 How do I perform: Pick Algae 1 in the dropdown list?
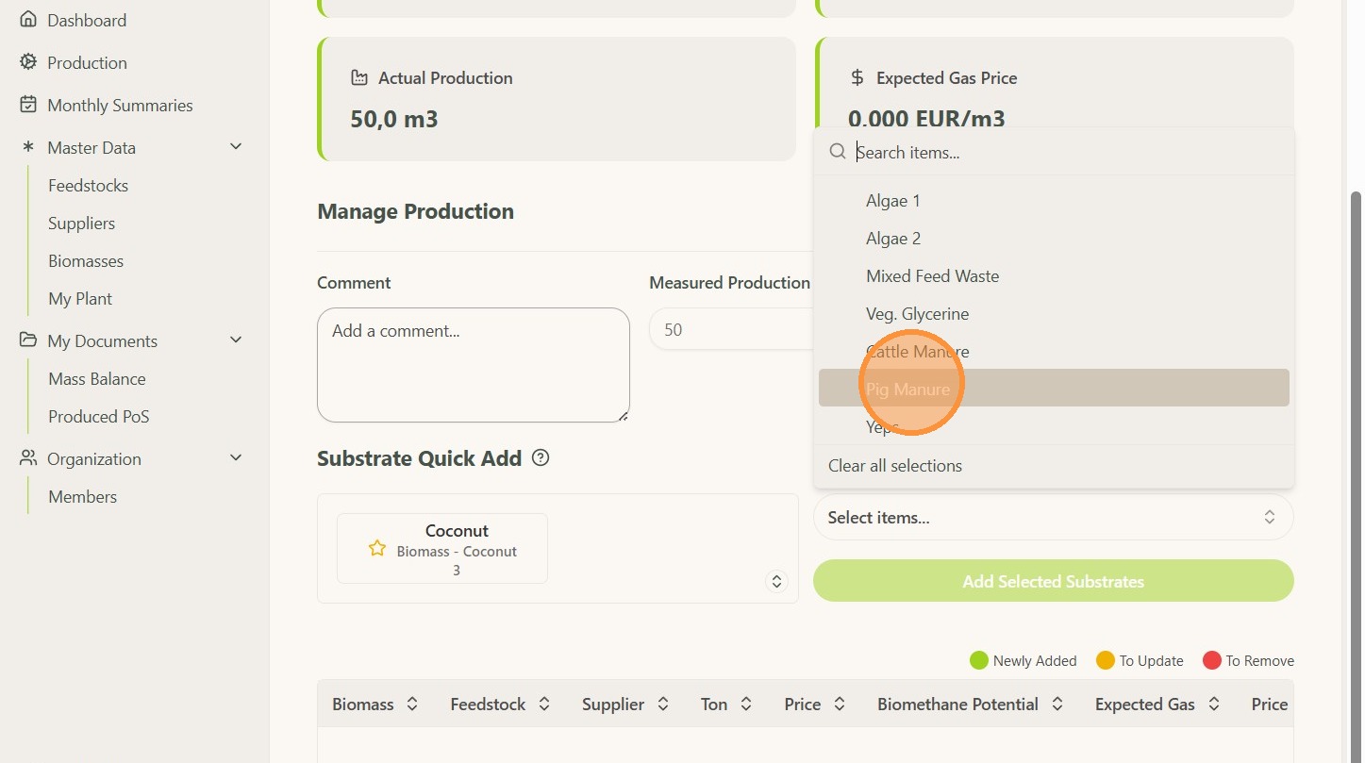(x=892, y=201)
